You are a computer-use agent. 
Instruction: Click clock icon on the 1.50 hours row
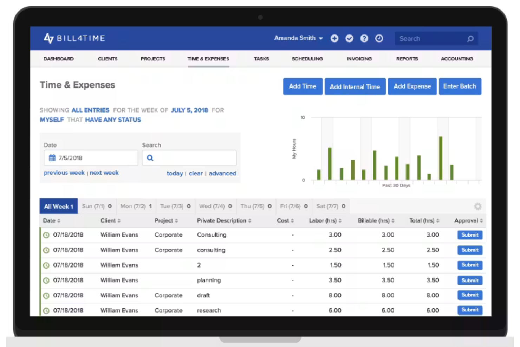click(x=46, y=265)
